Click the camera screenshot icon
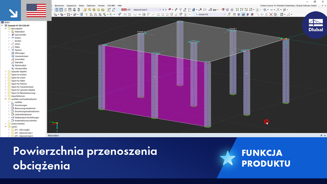327x184 pixels. tap(275, 15)
